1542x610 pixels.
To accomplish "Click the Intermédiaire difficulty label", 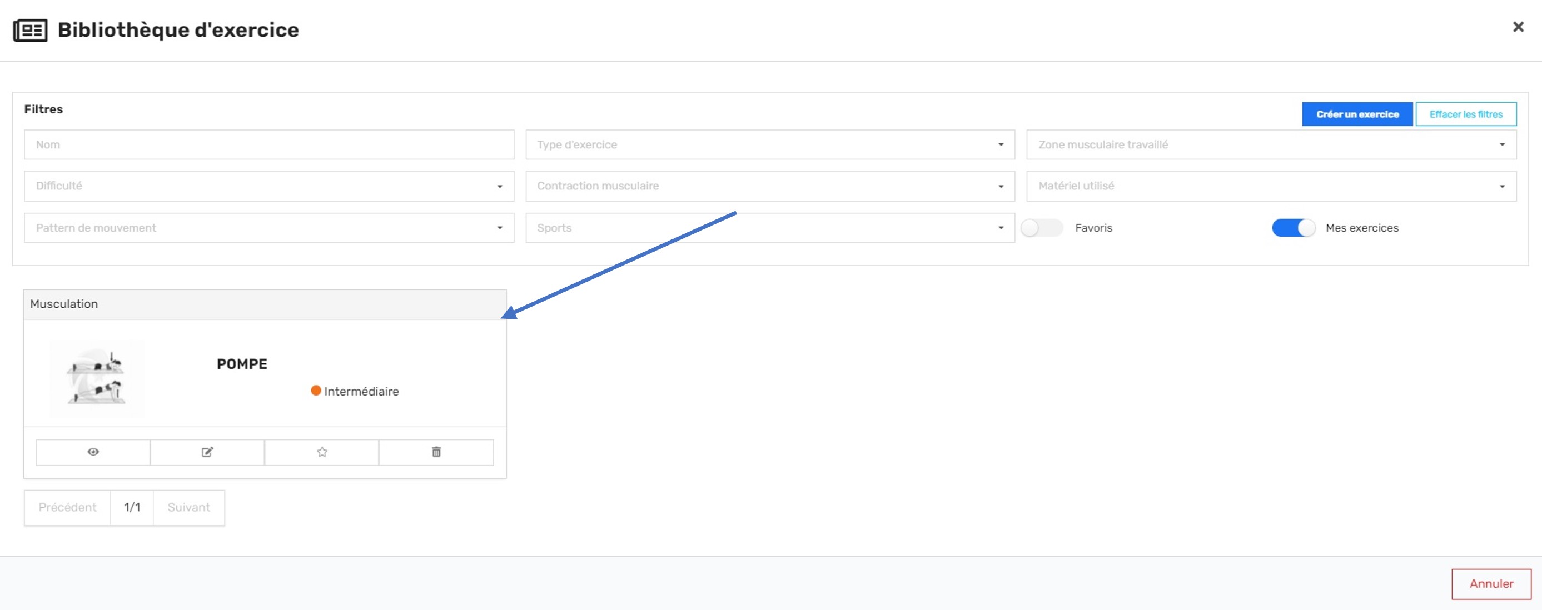I will [361, 392].
